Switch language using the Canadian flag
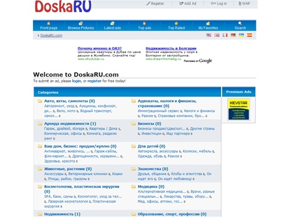This screenshot has width=290, height=217. pyautogui.click(x=217, y=35)
